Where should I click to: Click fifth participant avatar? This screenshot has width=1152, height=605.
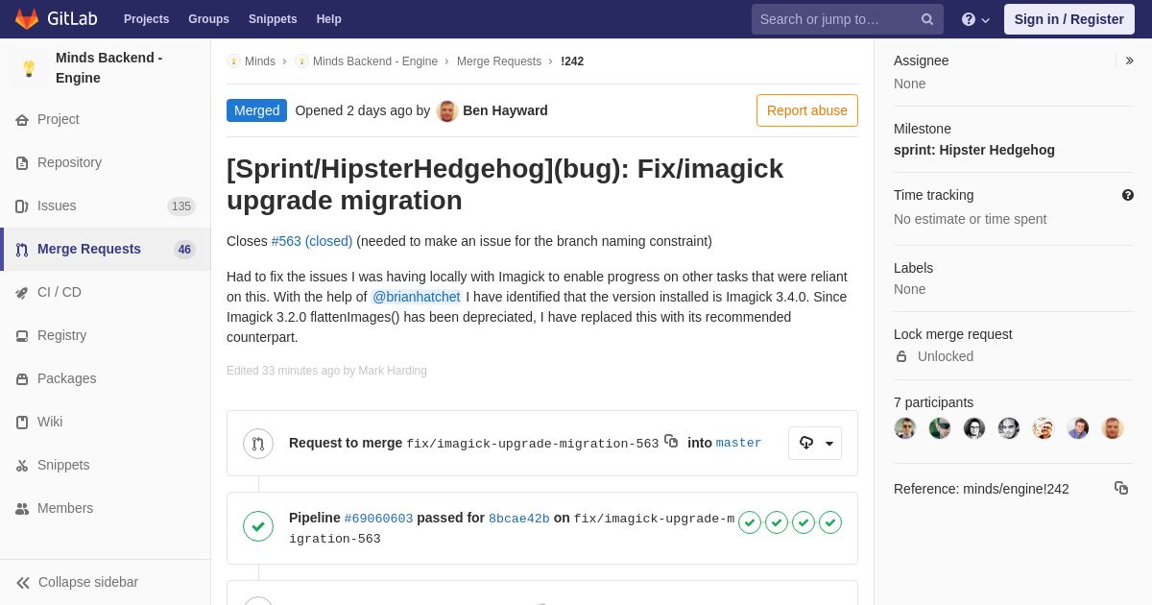(1044, 428)
